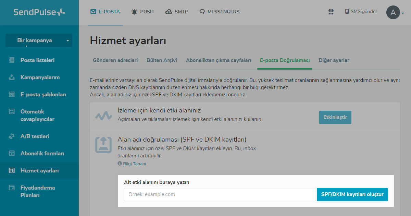The width and height of the screenshot is (411, 216).
Task: Expand the account menu arrow beside avatar
Action: (403, 13)
